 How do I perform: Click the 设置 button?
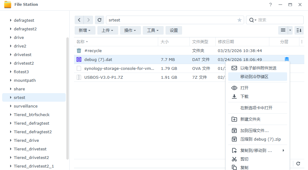pos(174,30)
